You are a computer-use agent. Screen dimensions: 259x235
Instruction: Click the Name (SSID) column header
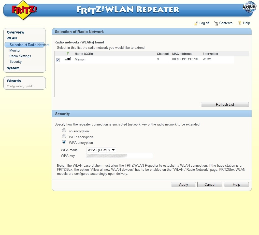click(x=84, y=54)
